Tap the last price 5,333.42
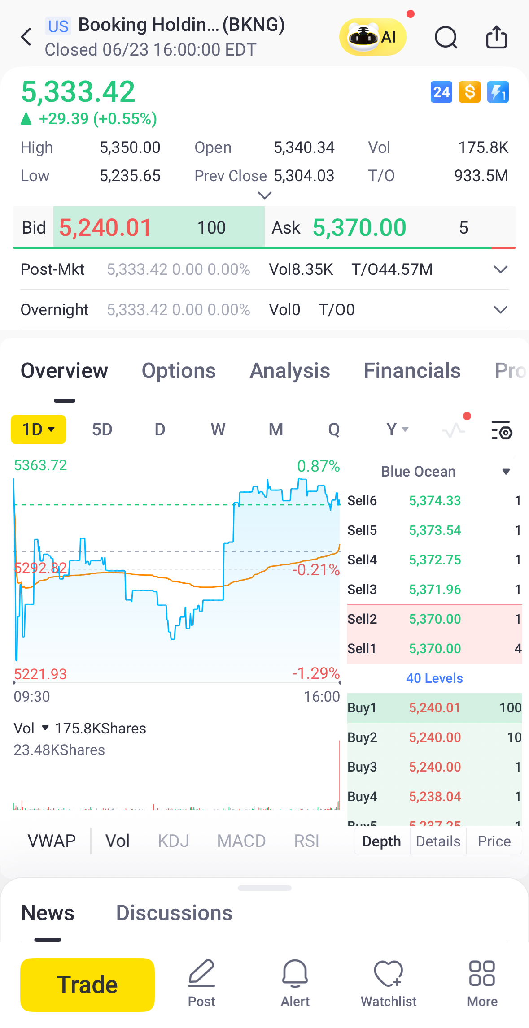 [x=78, y=91]
